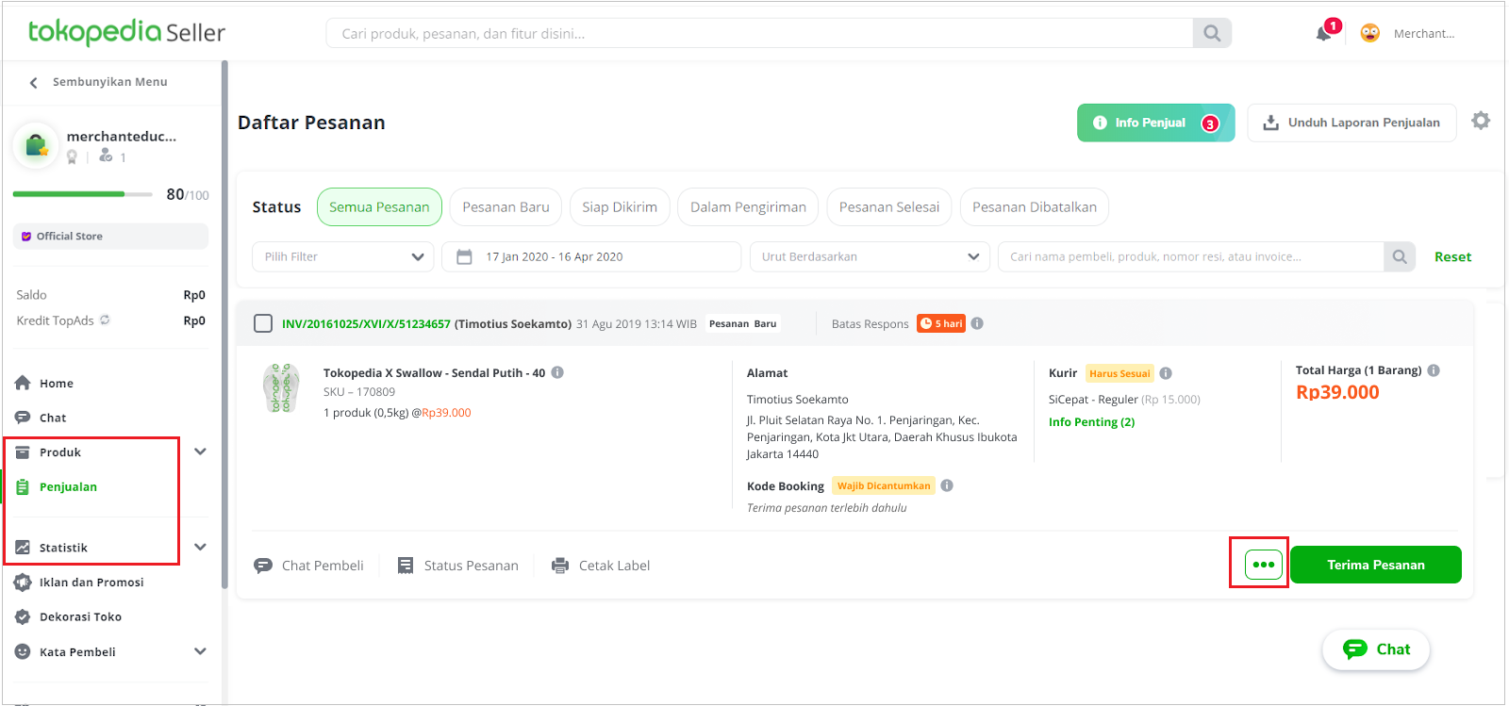This screenshot has width=1509, height=706.
Task: Click the '5 hari' response time badge
Action: point(941,323)
